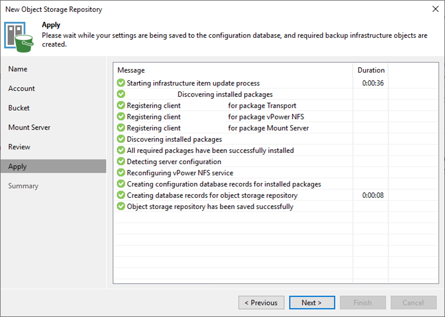The image size is (445, 317).
Task: Click green check for Mount Server package row
Action: pyautogui.click(x=121, y=128)
